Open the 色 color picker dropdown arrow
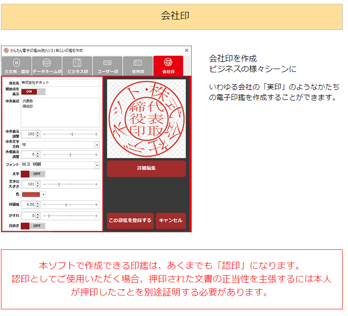348x316 pixels. (43, 194)
